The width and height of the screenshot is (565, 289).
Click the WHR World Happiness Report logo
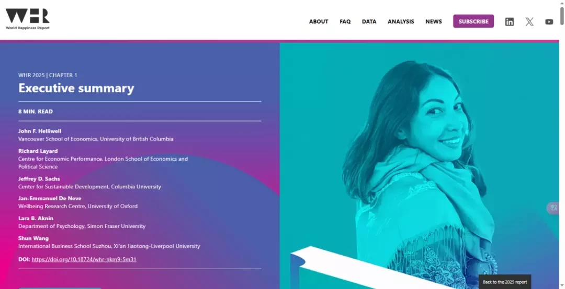(x=27, y=19)
